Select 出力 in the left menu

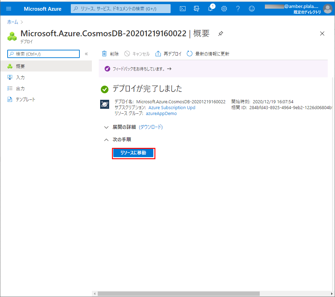[46, 88]
